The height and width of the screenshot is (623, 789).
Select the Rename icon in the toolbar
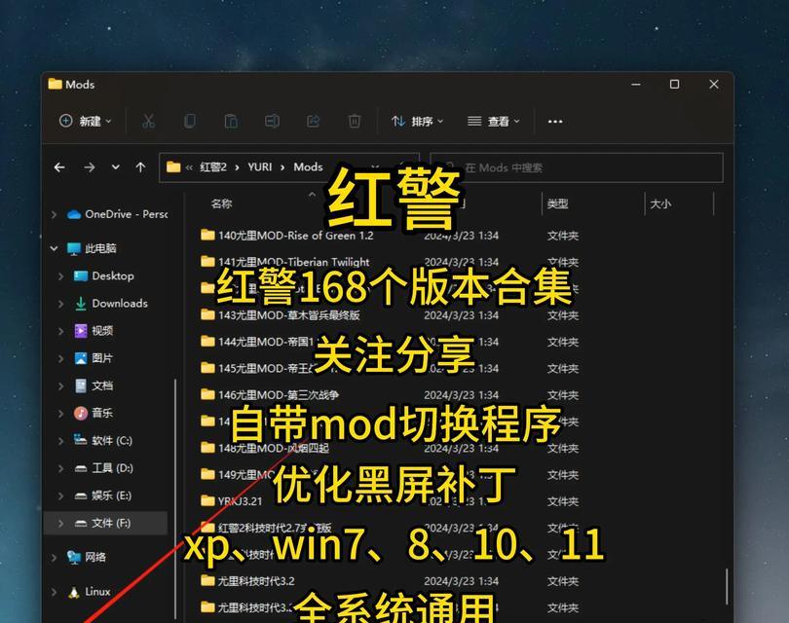272,121
